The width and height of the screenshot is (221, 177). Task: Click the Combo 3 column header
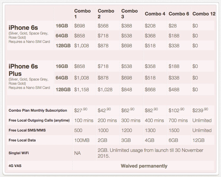point(129,14)
